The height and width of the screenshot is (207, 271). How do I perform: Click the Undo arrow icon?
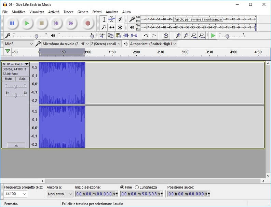tap(146, 36)
